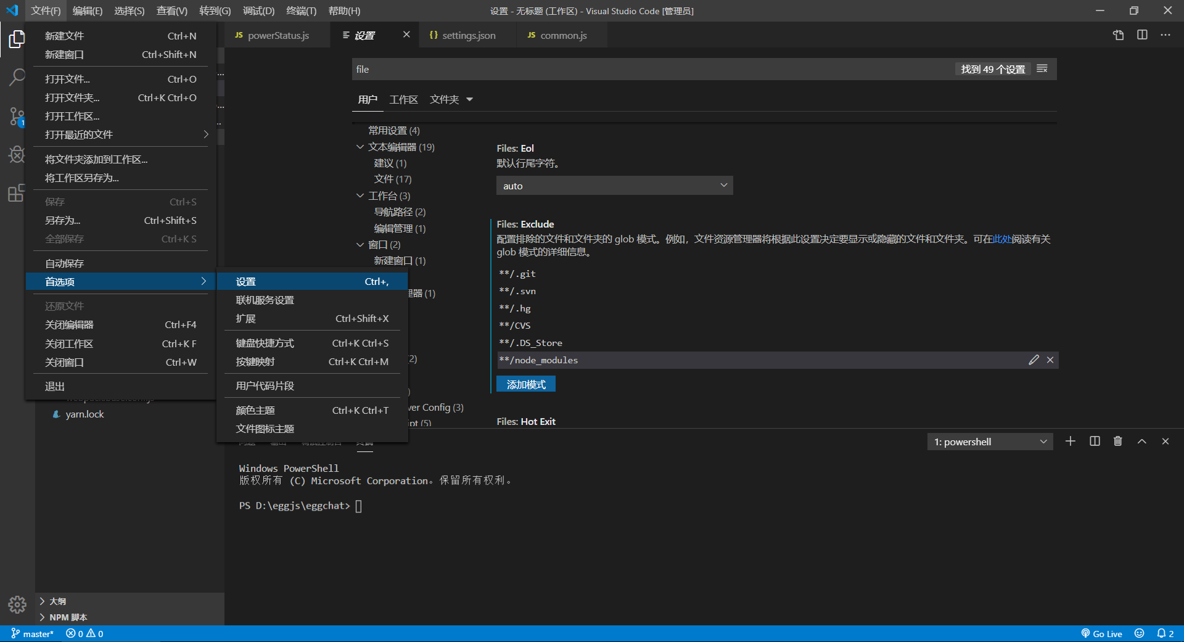Open the Files: Eol dropdown set to auto
Screen dimensions: 1184x642
[614, 185]
